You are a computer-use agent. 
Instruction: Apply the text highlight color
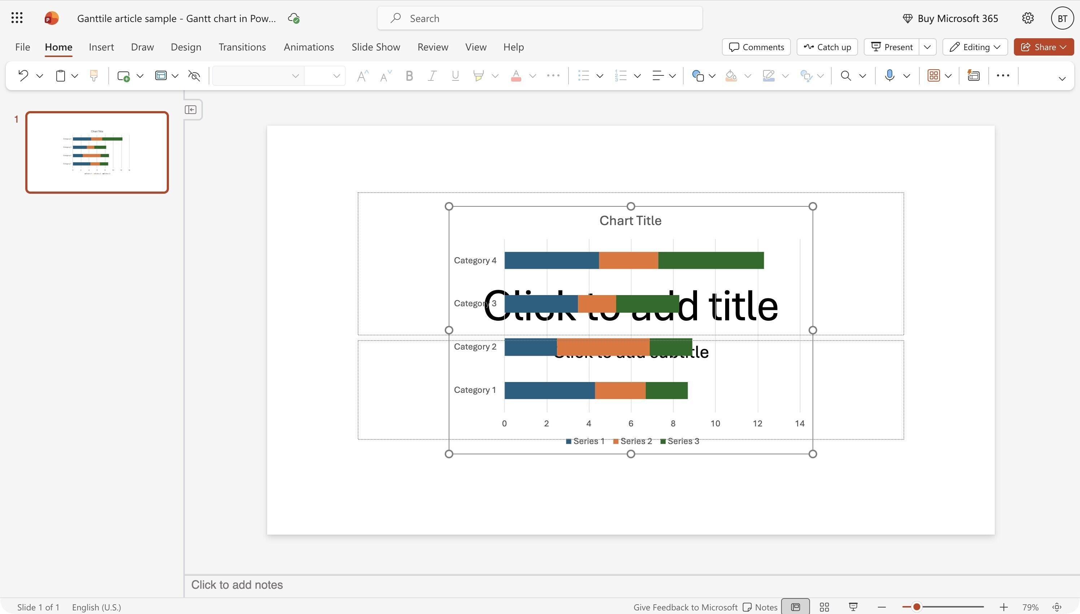(478, 76)
